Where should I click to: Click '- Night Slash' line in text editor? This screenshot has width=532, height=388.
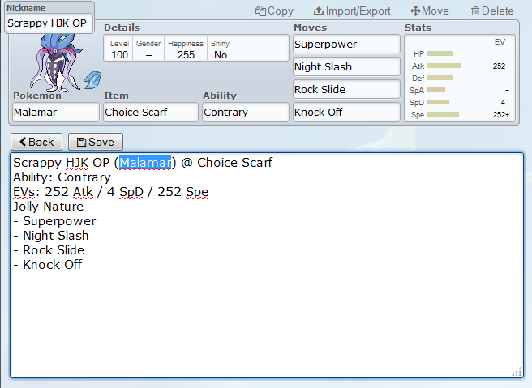[x=51, y=236]
